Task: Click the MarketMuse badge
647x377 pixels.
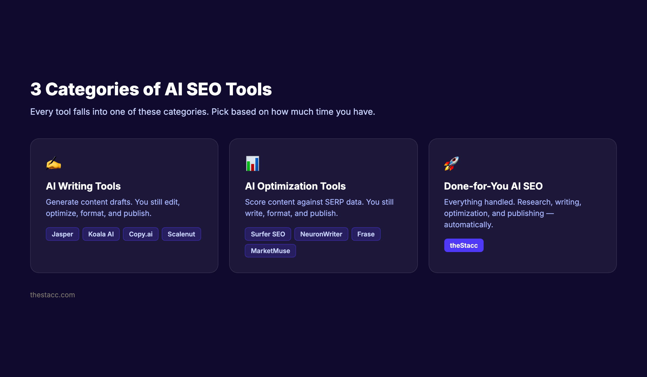Action: click(270, 250)
